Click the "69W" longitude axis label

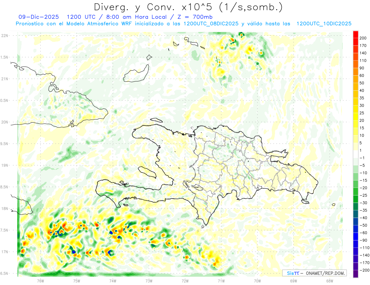click(294, 280)
